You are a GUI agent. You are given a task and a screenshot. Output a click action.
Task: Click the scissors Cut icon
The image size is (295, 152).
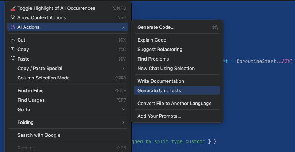tap(13, 40)
